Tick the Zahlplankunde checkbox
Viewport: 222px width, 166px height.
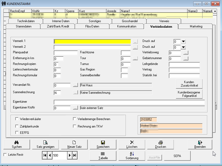(x=17, y=126)
